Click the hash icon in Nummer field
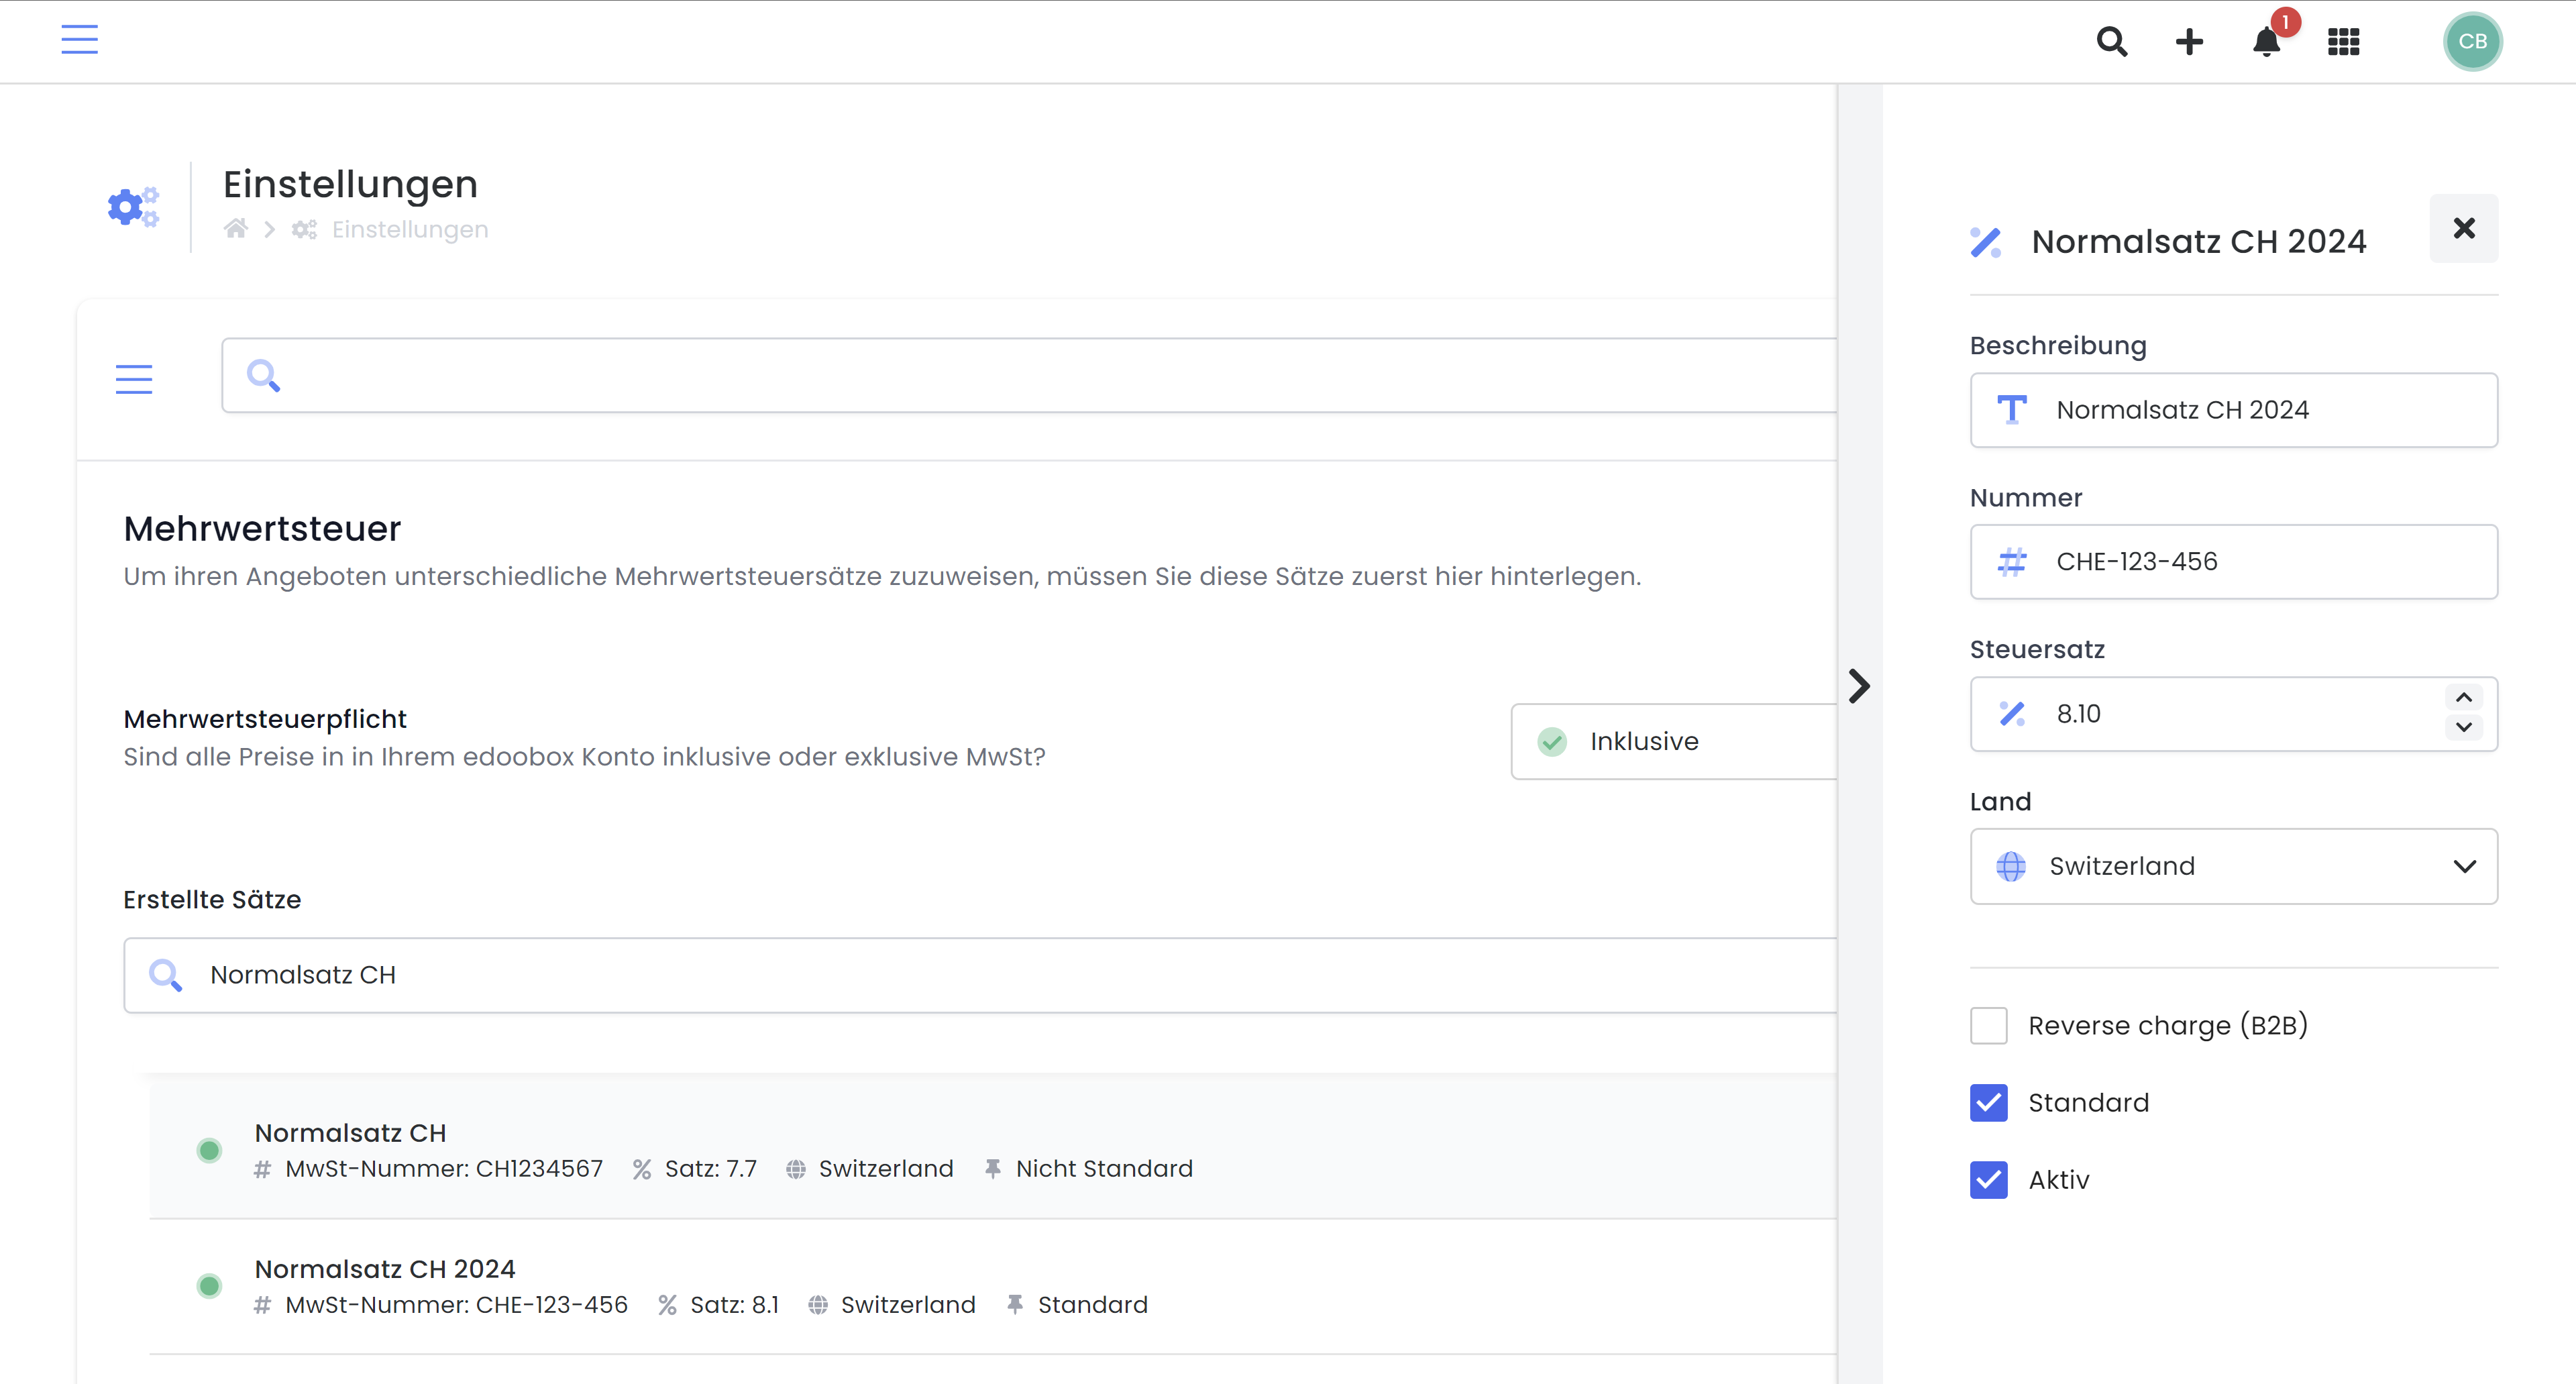Screen dimensions: 2576x1384 2011,562
